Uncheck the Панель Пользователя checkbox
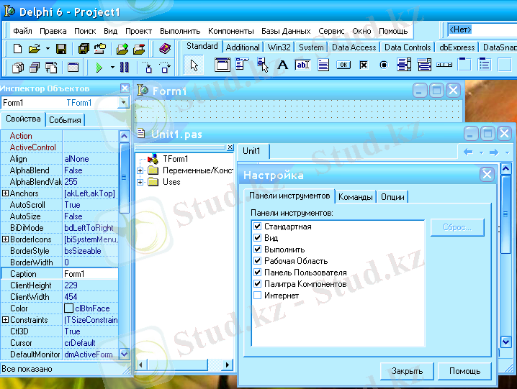 [258, 273]
